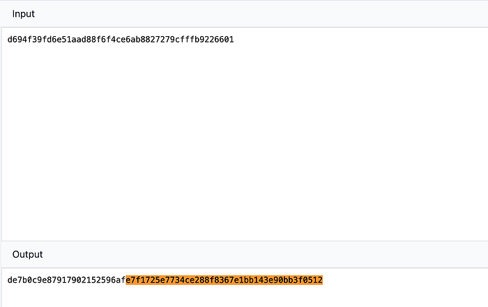Viewport: 488px width, 307px height.
Task: Click the unhighlighted output prefix de7b0c9e
Action: (26, 280)
